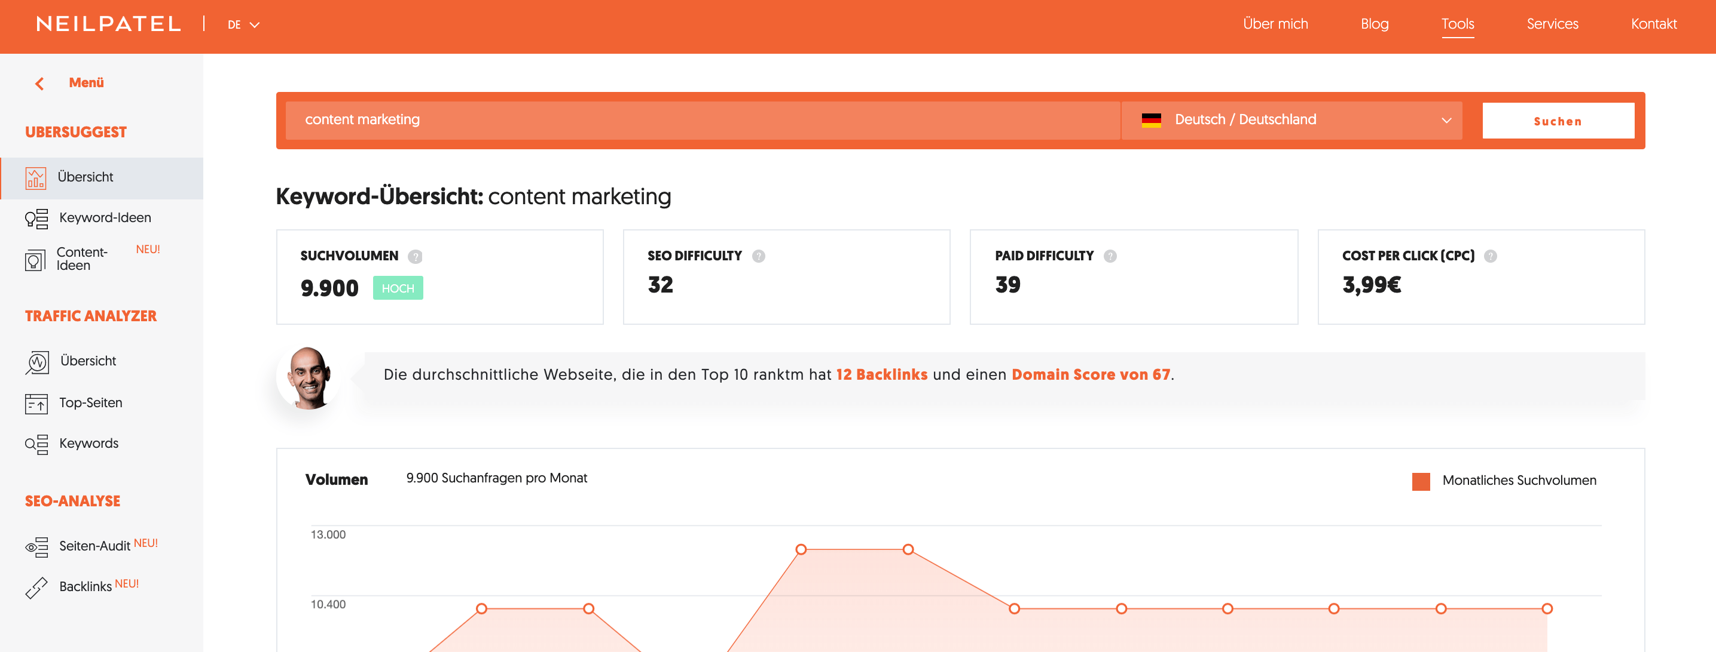Image resolution: width=1716 pixels, height=652 pixels.
Task: Click the help icon next to Cost Per Click
Action: tap(1491, 256)
